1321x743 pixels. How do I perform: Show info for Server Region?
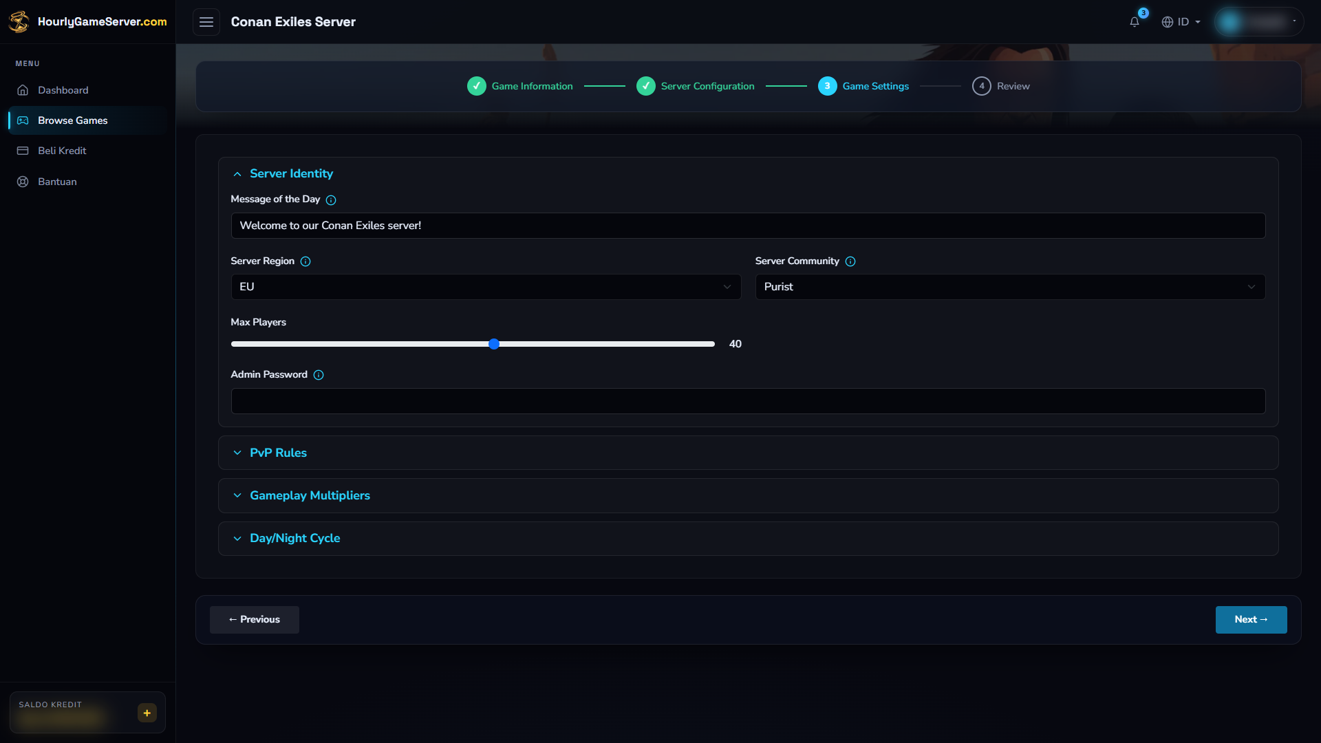(305, 261)
